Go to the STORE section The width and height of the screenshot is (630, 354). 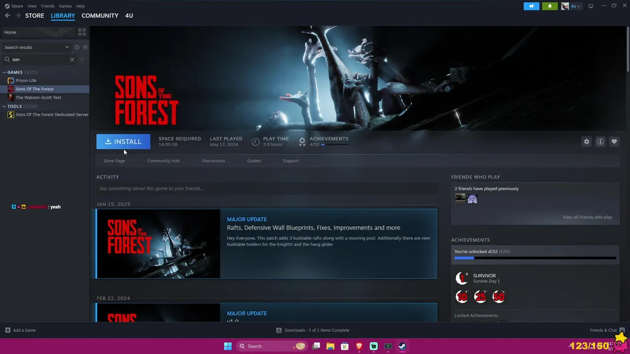pyautogui.click(x=34, y=16)
